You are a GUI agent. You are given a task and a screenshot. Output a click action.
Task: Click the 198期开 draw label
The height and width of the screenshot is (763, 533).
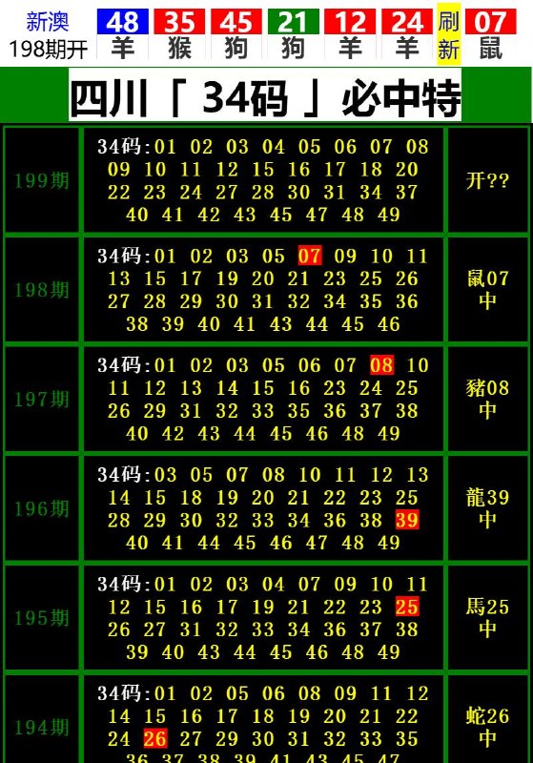click(49, 49)
